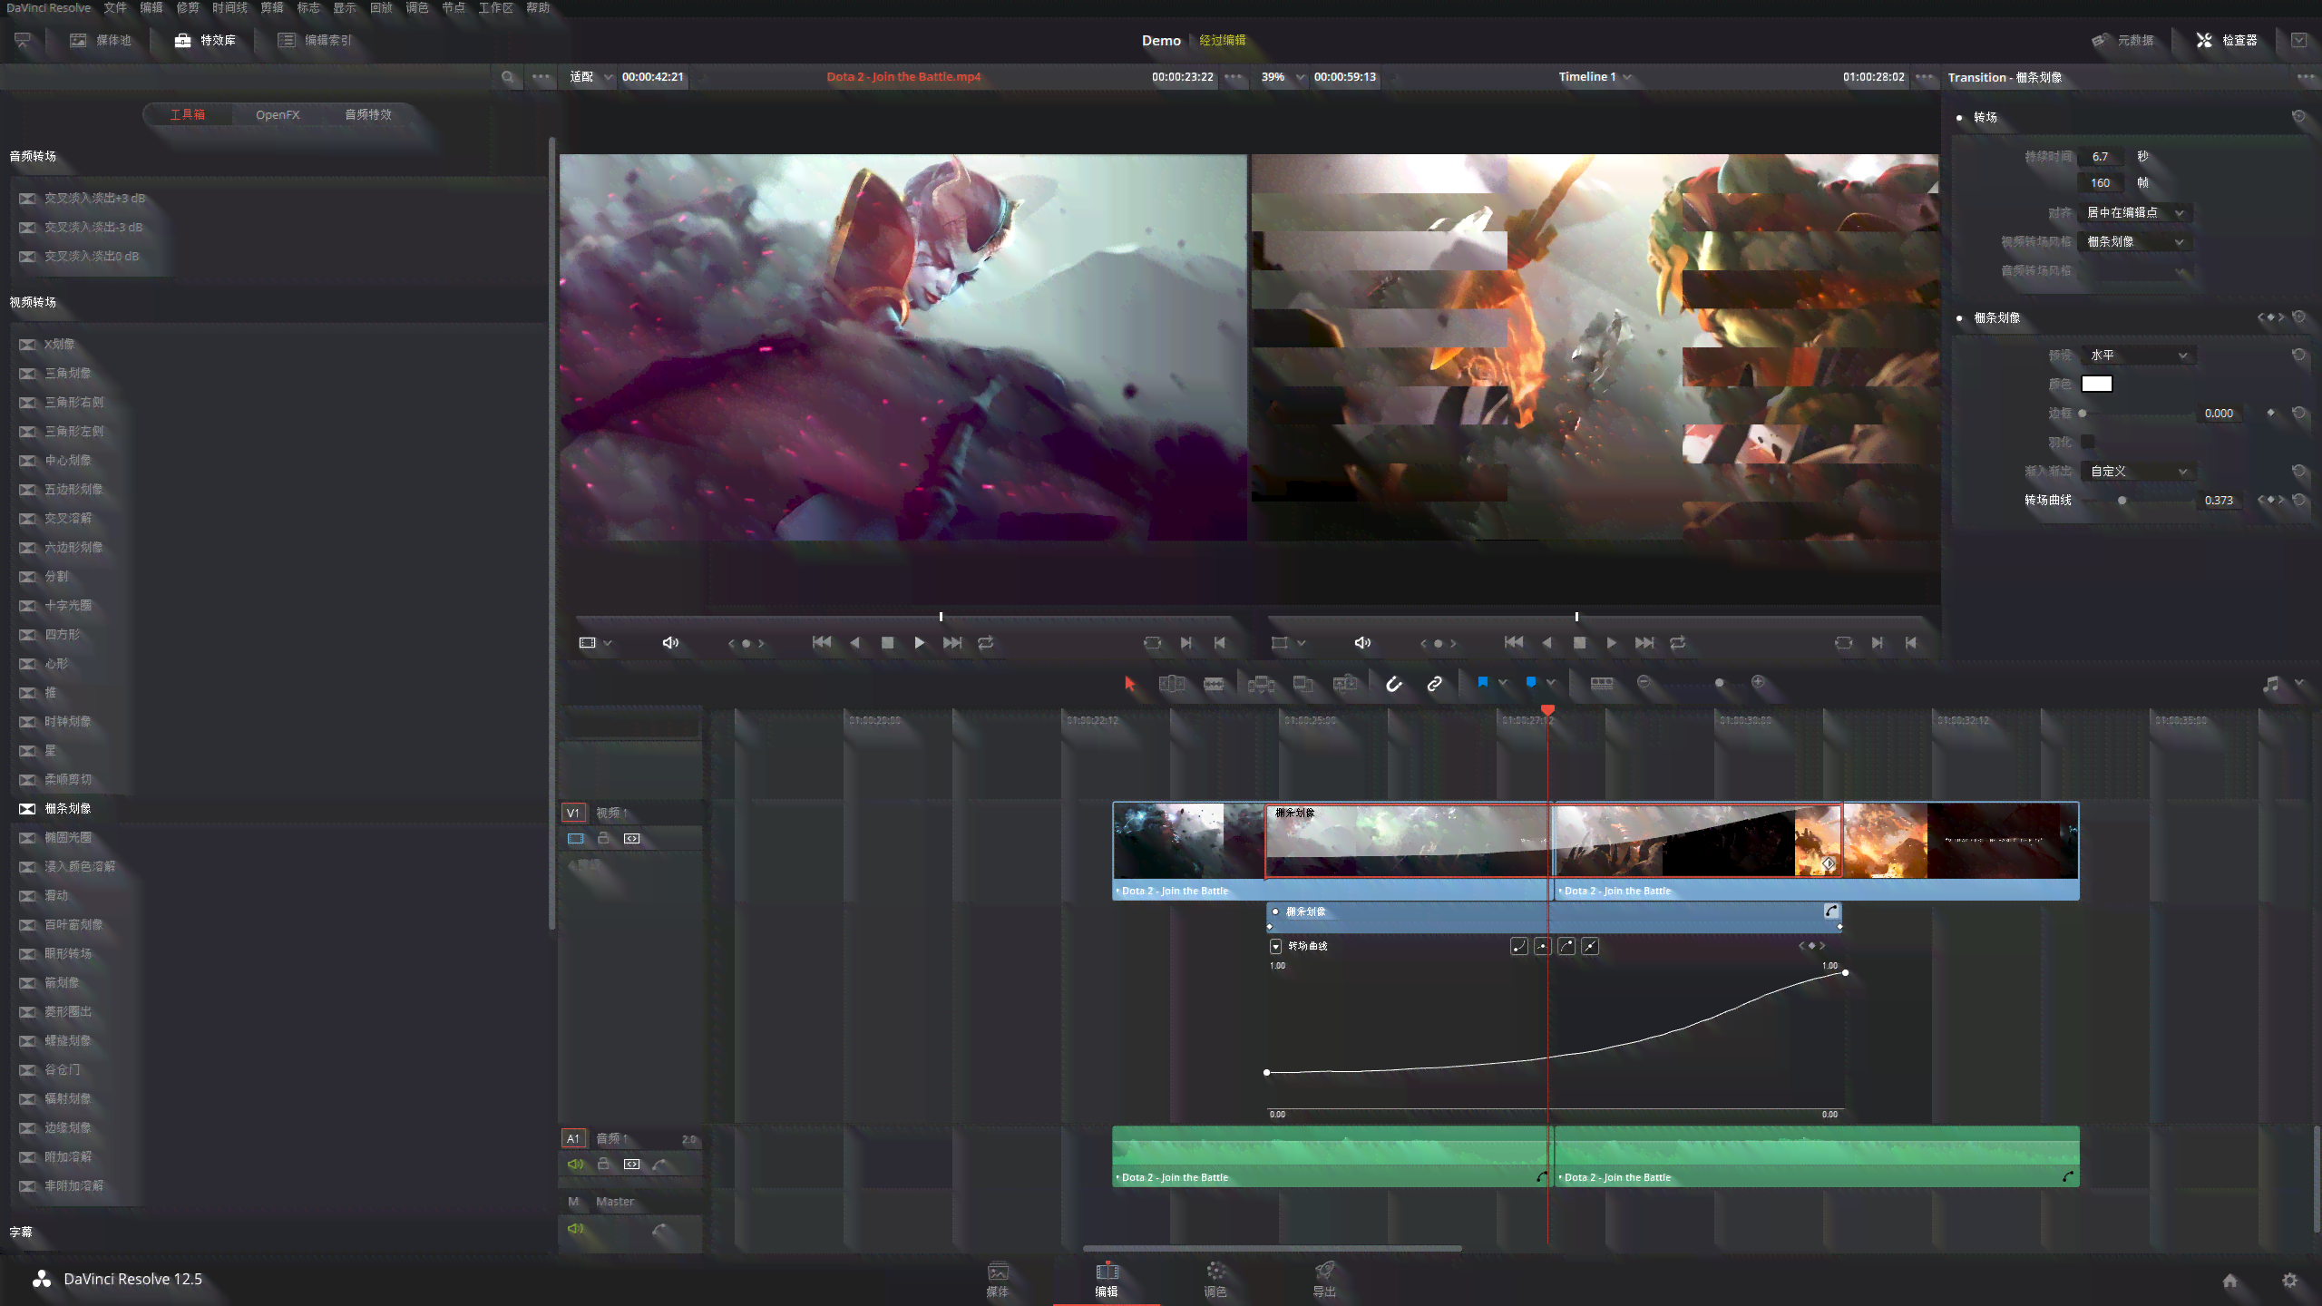Click the timeline zoom in plus button

pyautogui.click(x=1758, y=682)
